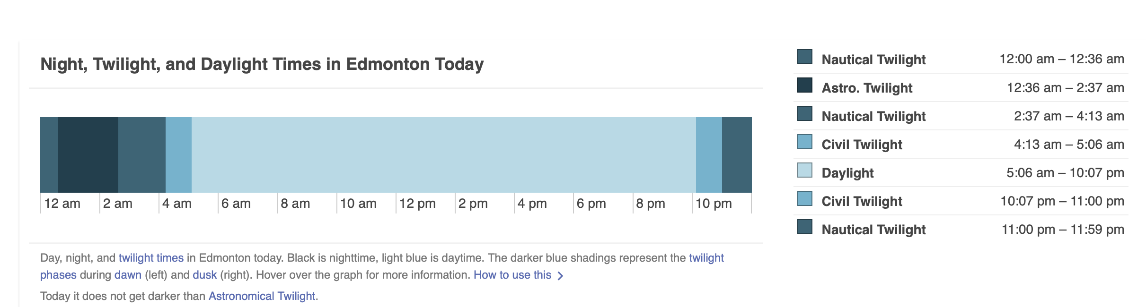The image size is (1146, 307).
Task: Click the evening nautical twilight bar after 10 pm
Action: pos(737,154)
